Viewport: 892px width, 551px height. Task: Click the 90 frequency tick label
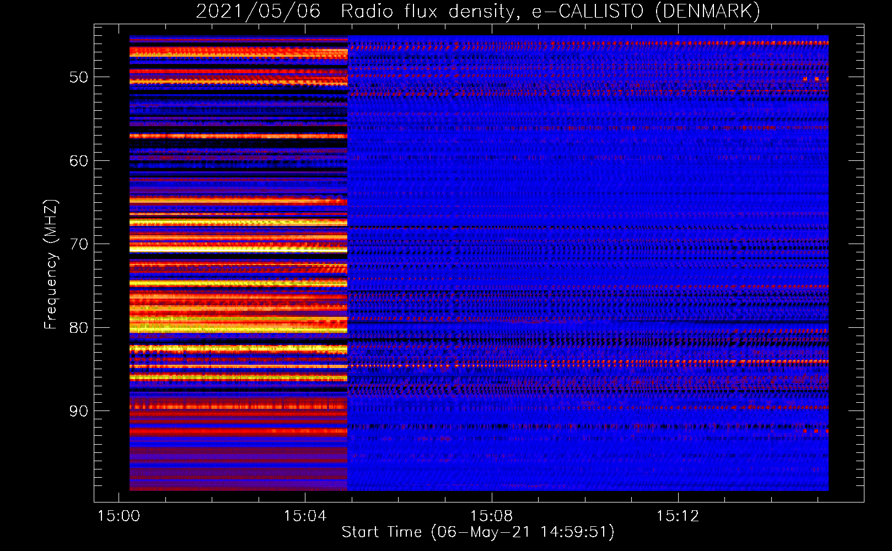78,411
